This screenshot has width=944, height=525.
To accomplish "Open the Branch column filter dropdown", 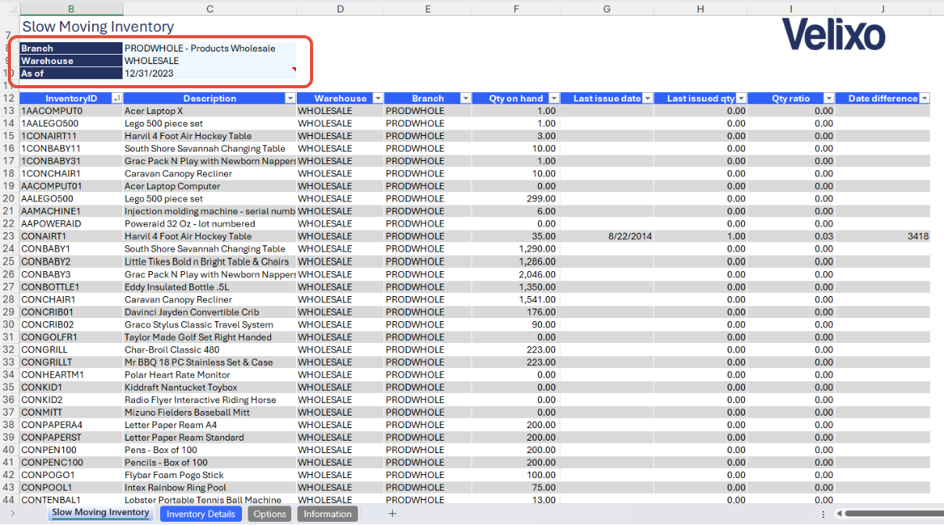I will point(466,98).
